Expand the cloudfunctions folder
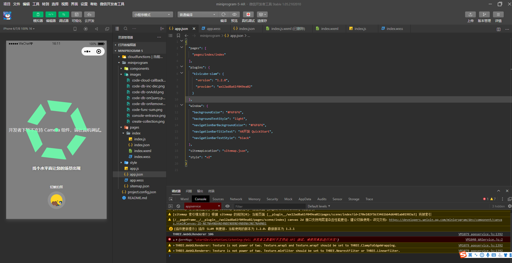 (139, 57)
